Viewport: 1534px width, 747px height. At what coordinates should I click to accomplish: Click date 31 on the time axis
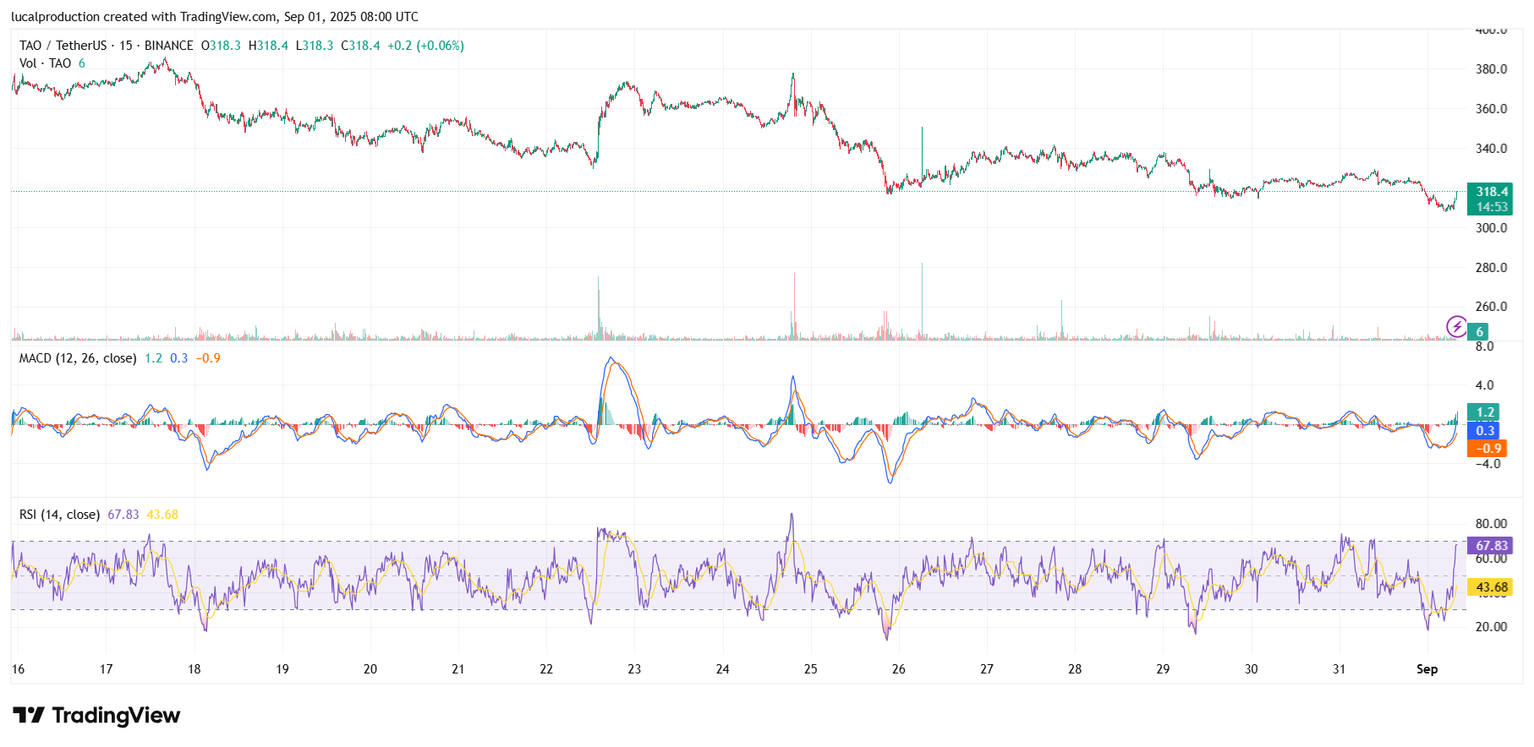[1339, 669]
